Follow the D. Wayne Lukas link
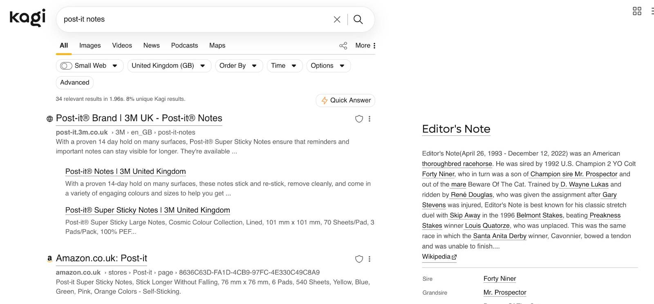Image resolution: width=654 pixels, height=304 pixels. tap(585, 184)
